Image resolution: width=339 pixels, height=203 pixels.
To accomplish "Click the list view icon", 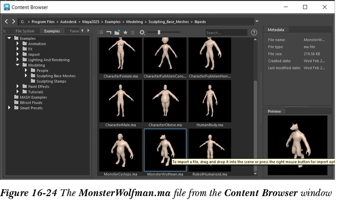I will [100, 32].
